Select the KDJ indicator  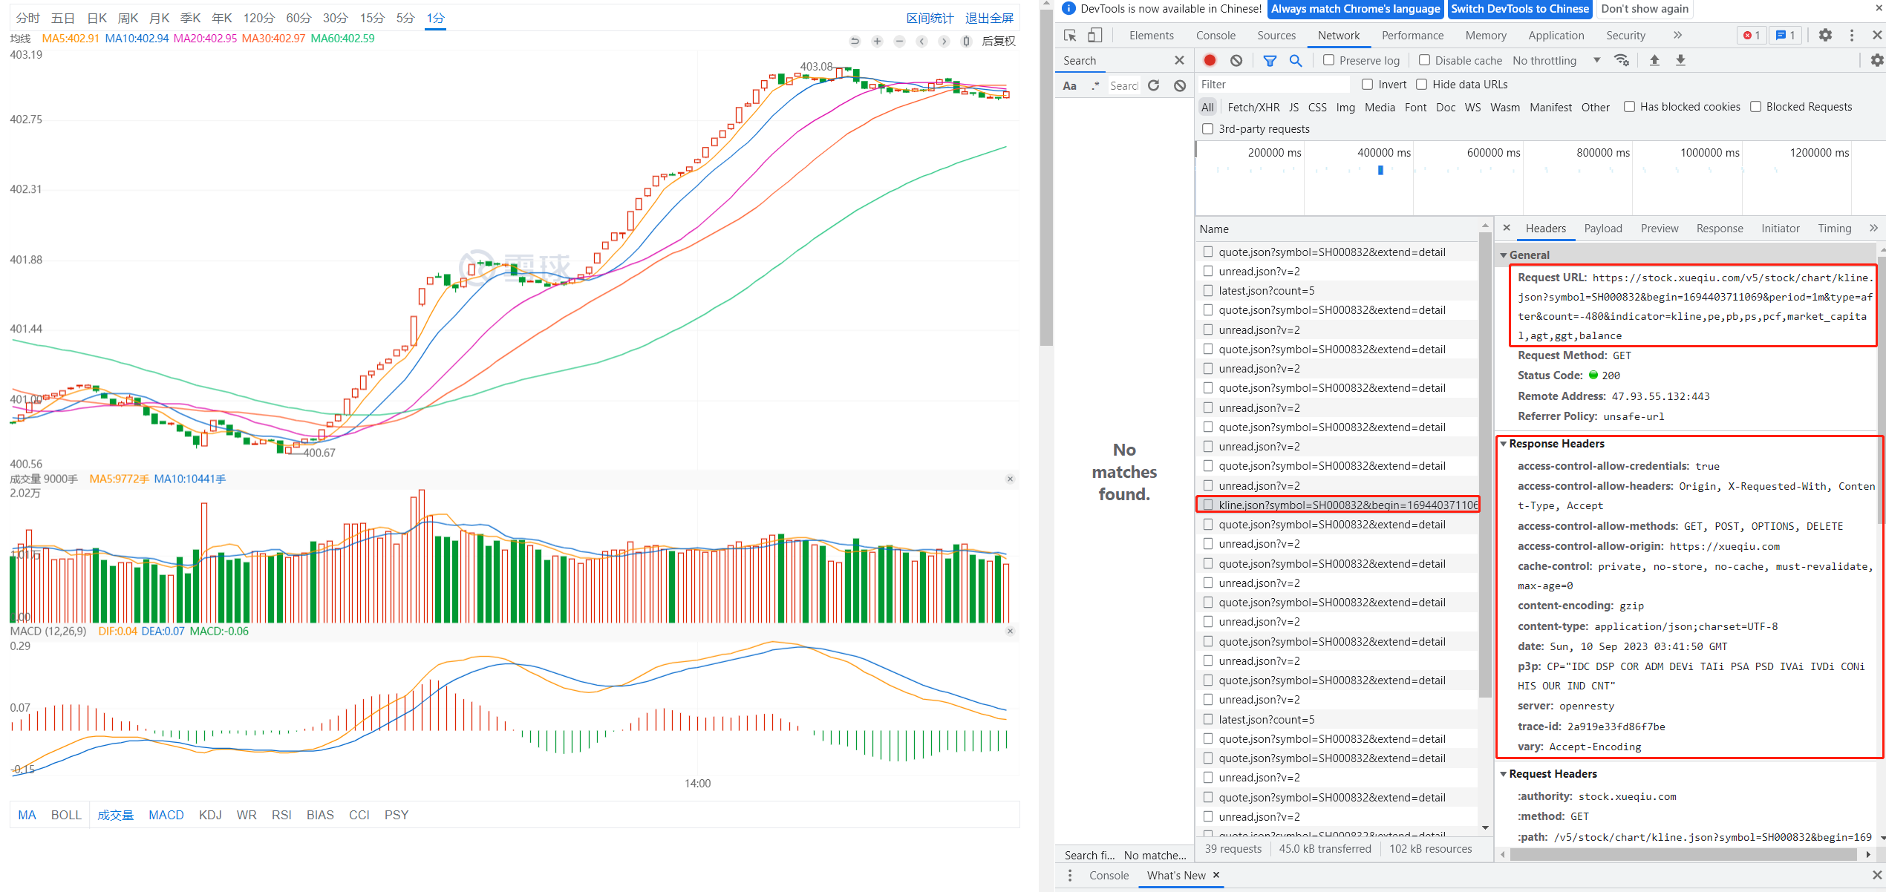coord(210,815)
